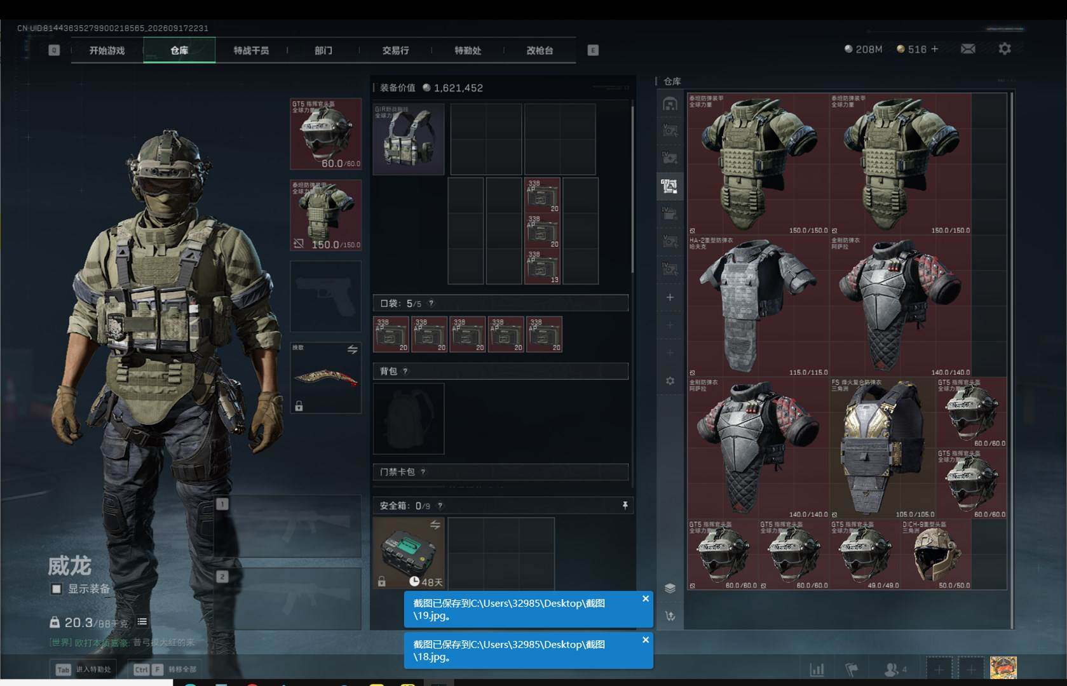1067x686 pixels.
Task: Click the 转移全部 button
Action: (165, 669)
